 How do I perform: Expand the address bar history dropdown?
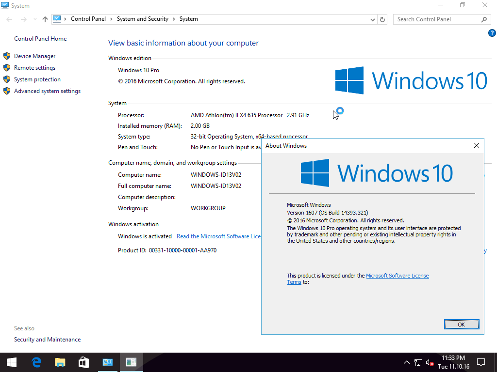tap(372, 19)
